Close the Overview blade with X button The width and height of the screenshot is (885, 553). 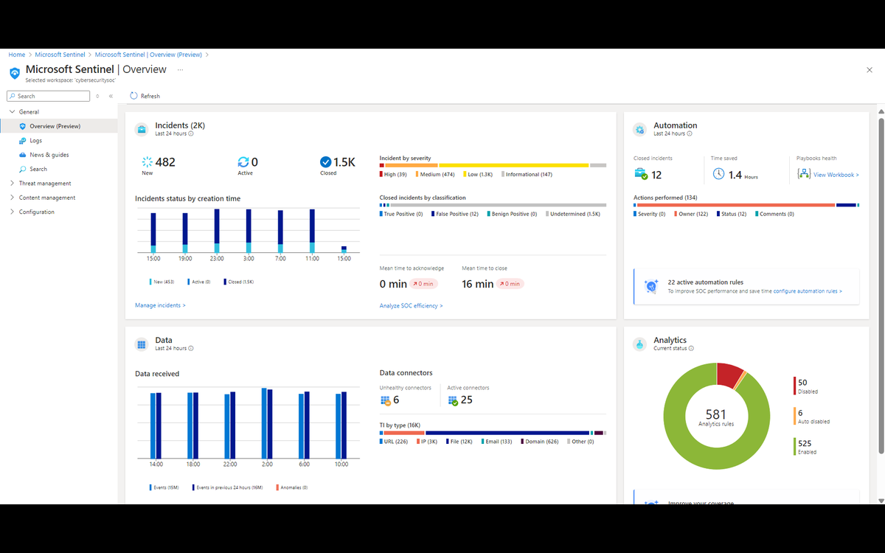coord(869,69)
